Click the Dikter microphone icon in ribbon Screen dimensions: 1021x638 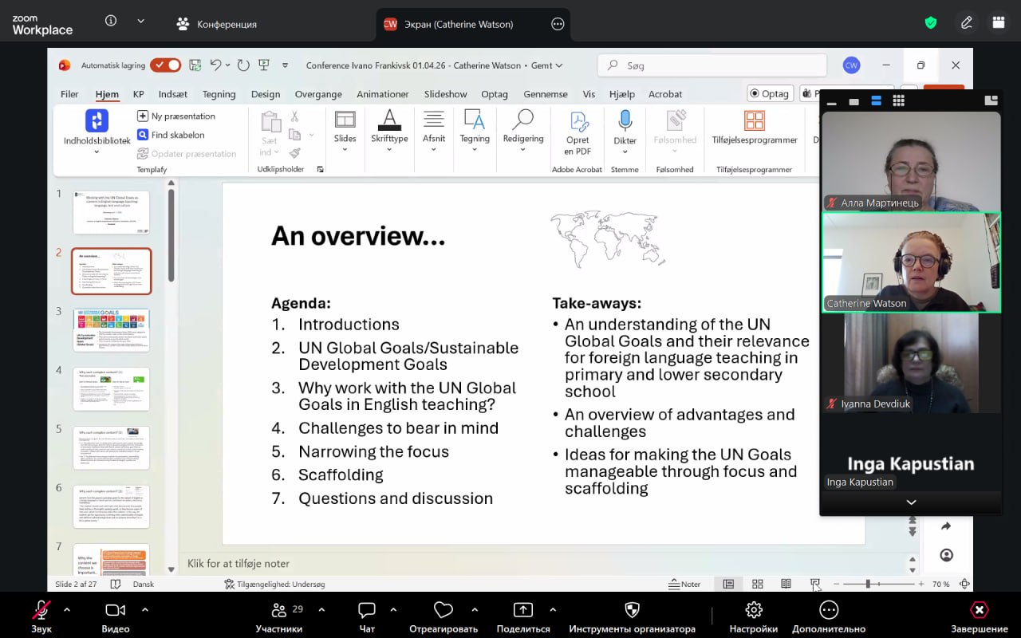click(x=625, y=121)
